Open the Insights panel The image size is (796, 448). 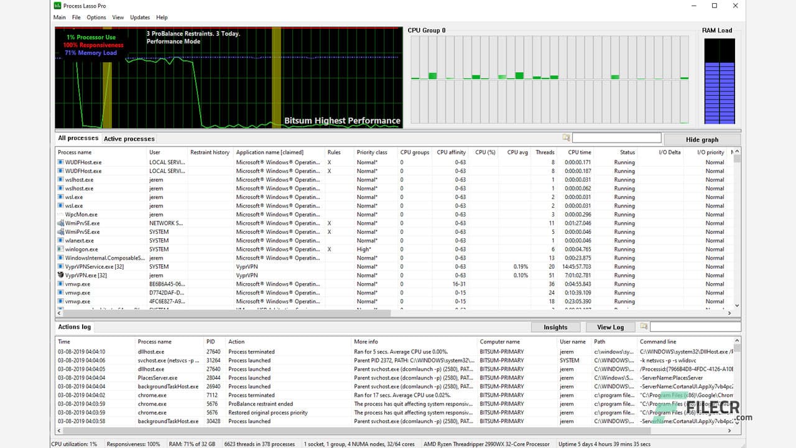(x=555, y=326)
